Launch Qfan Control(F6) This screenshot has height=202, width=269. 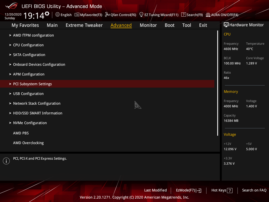pyautogui.click(x=123, y=15)
